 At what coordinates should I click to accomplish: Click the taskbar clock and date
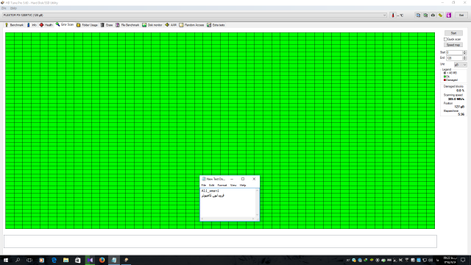click(x=450, y=260)
